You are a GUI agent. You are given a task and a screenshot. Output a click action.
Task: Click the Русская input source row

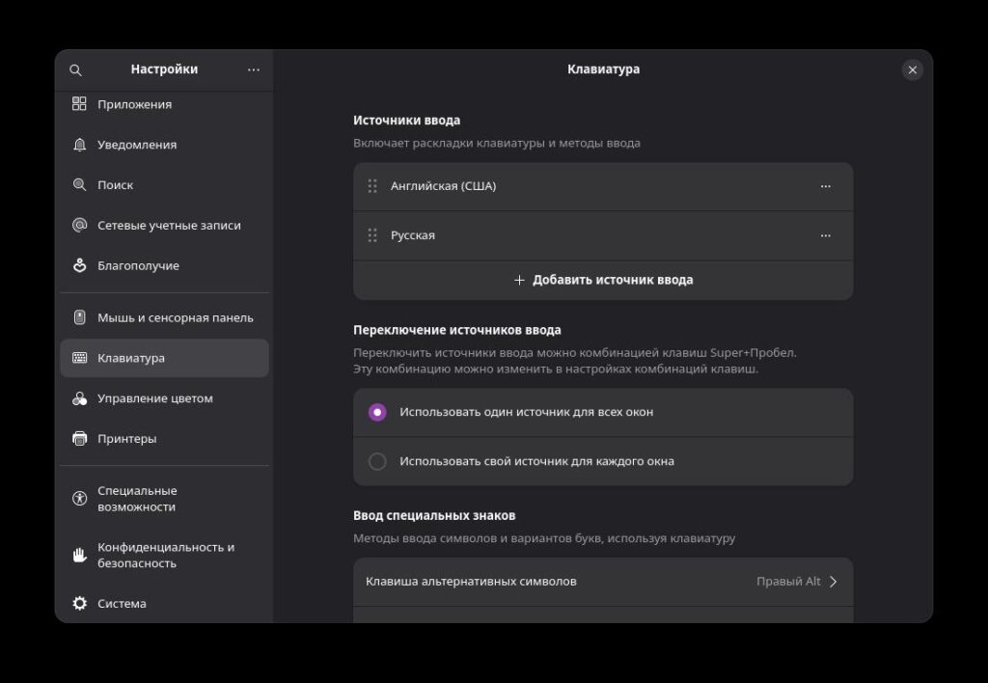(x=579, y=235)
